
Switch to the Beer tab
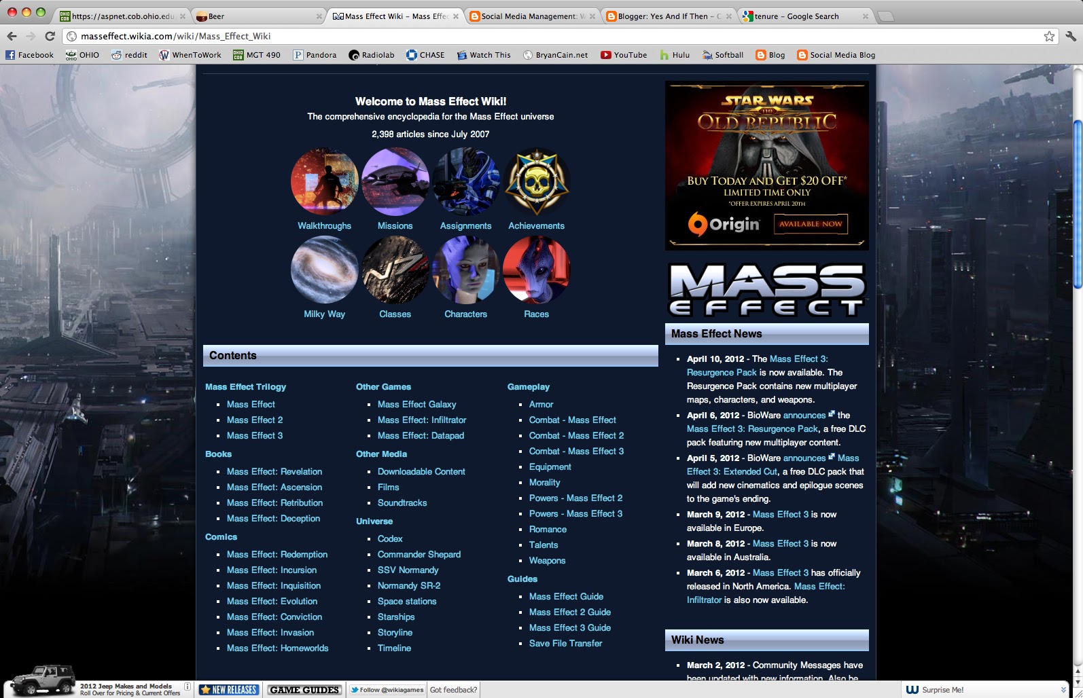(258, 16)
